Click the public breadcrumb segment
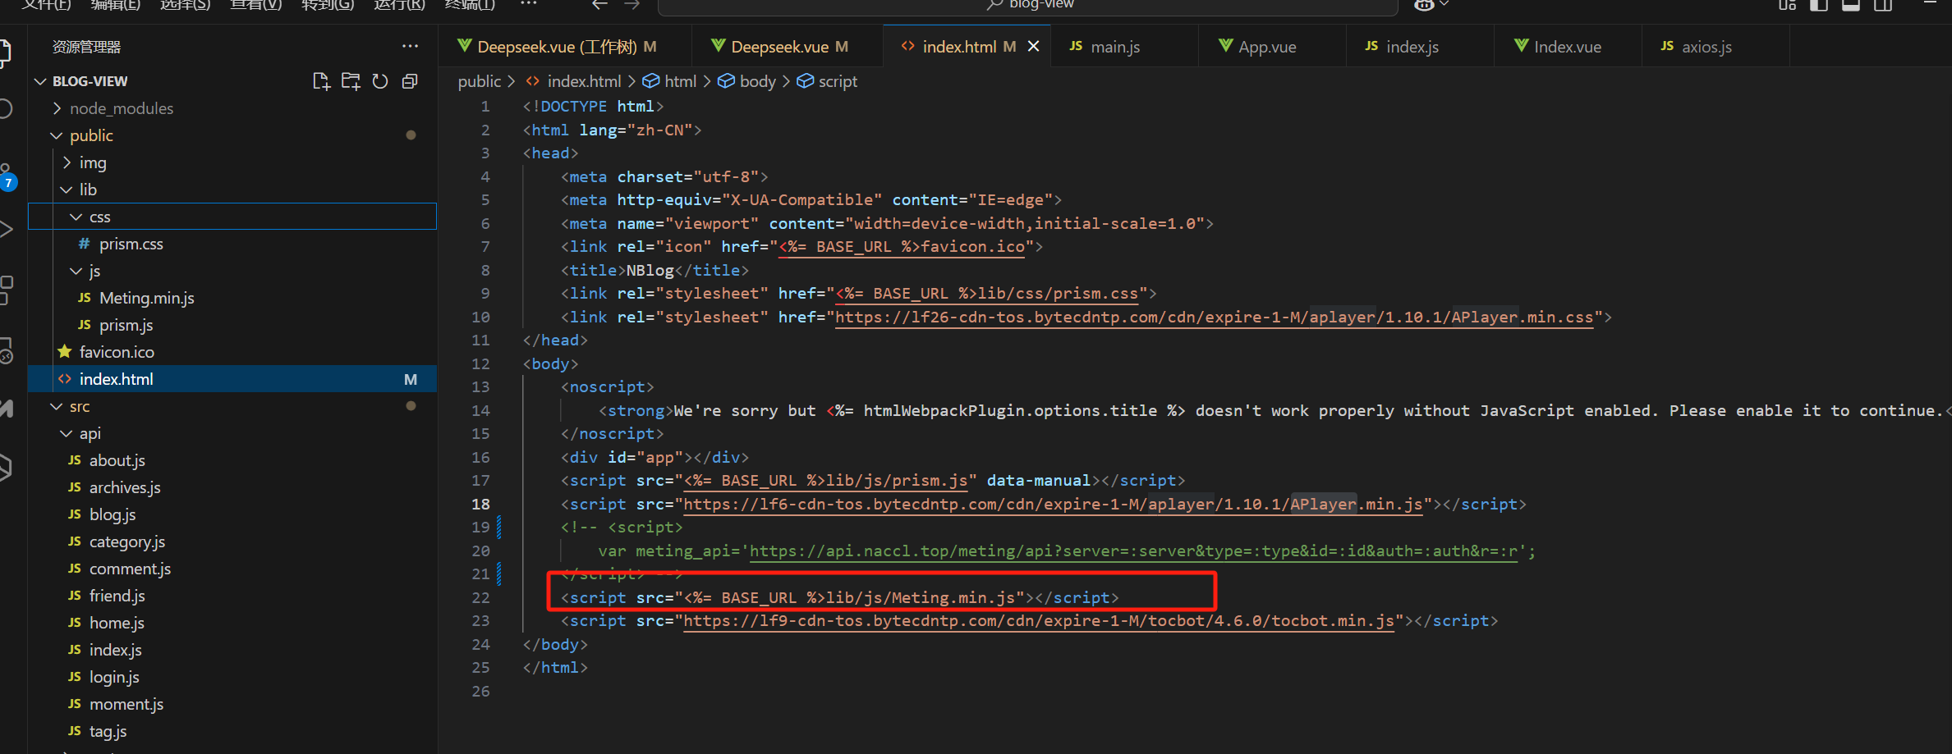 point(480,81)
